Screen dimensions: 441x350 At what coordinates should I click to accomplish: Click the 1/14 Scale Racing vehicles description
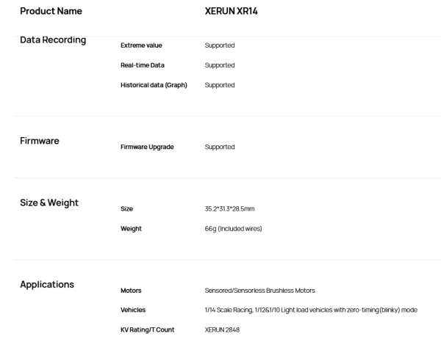(311, 310)
